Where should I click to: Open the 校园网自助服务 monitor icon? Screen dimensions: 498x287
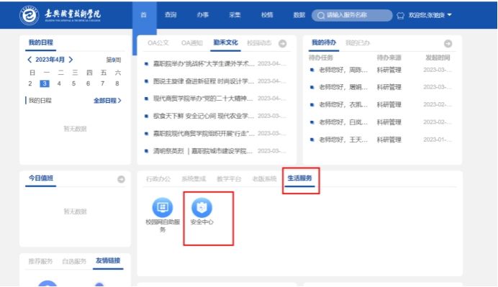[163, 207]
